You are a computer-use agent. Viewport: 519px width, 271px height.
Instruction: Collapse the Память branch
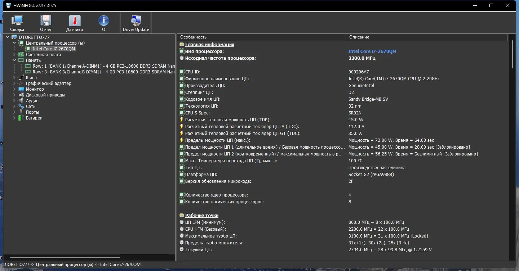(14, 60)
